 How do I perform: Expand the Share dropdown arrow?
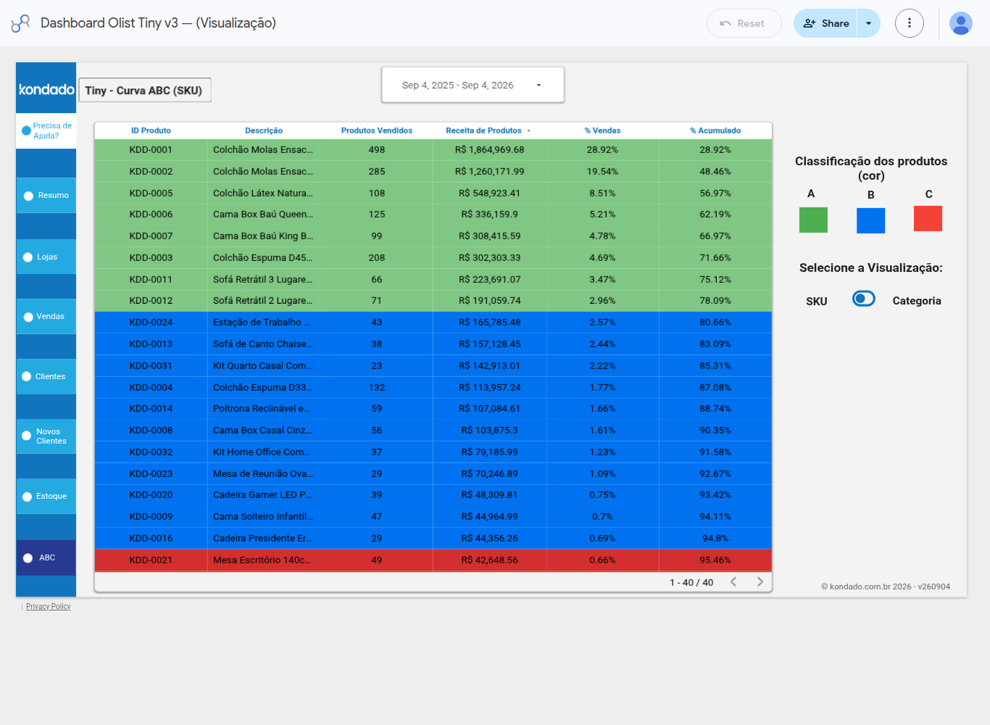click(868, 23)
